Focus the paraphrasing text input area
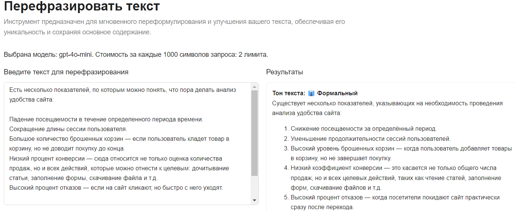Viewport: 515px width, 211px height. point(128,143)
